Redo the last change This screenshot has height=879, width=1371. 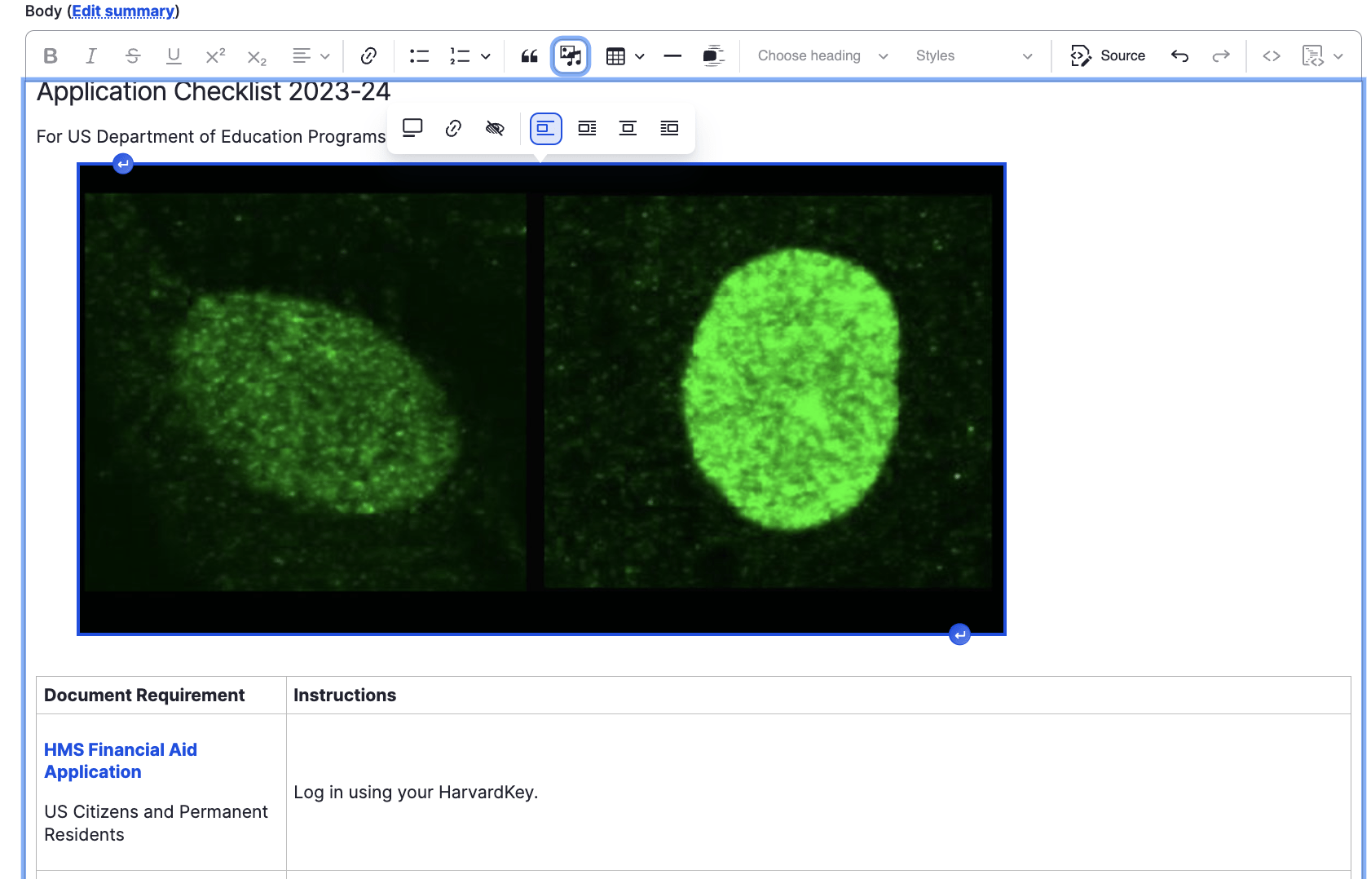(1220, 55)
